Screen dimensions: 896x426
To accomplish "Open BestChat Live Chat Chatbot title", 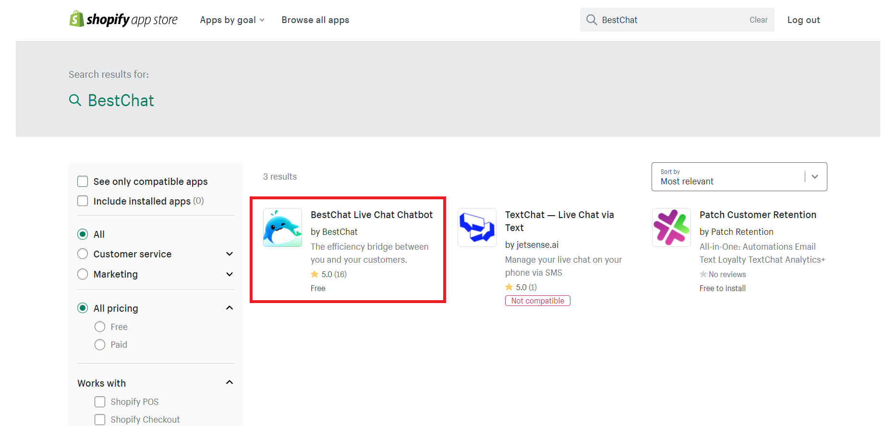I will 372,215.
